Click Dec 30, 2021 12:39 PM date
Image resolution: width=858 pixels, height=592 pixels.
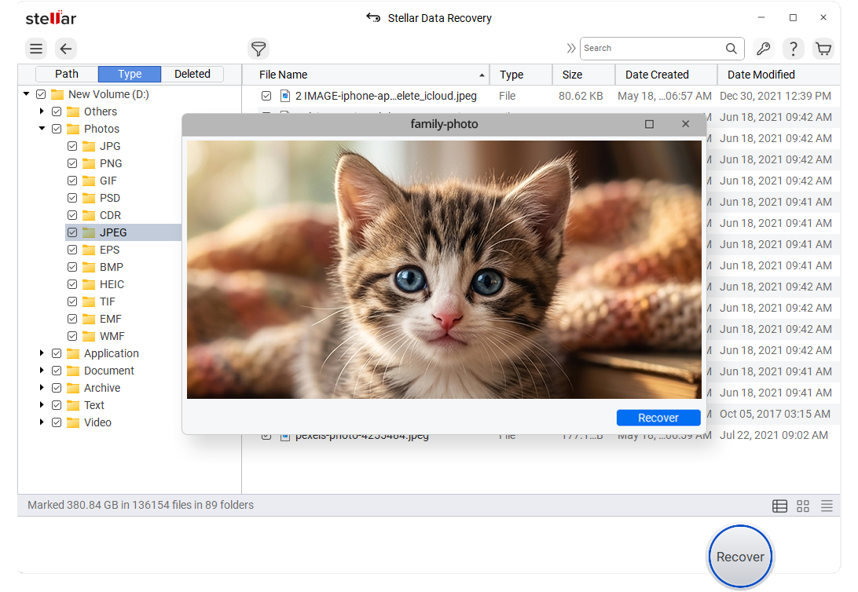point(775,97)
